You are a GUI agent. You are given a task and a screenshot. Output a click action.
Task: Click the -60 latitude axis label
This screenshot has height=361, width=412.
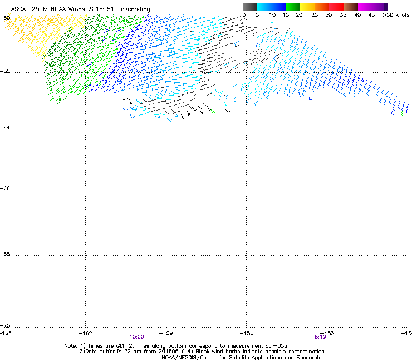6,18
